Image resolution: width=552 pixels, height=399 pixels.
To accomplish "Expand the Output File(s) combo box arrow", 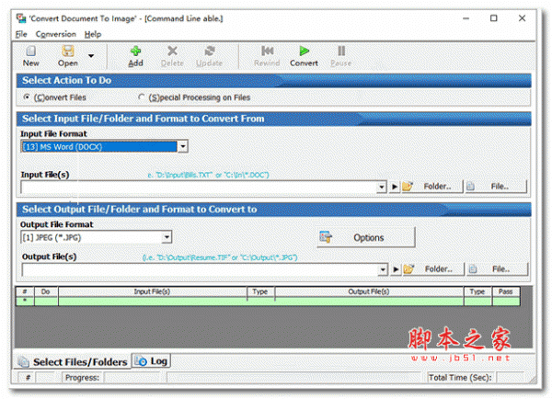I will pyautogui.click(x=383, y=270).
